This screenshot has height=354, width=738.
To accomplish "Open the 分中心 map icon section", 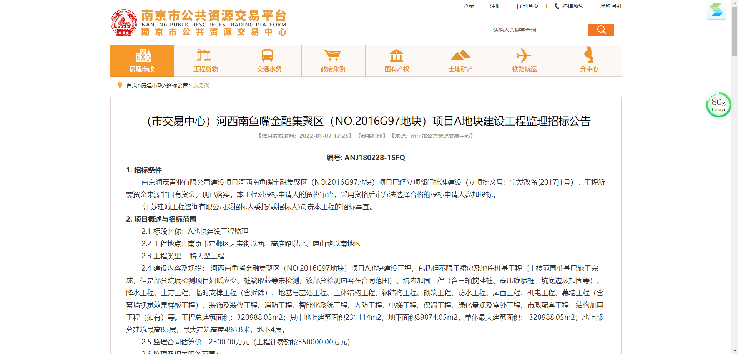I will [589, 61].
